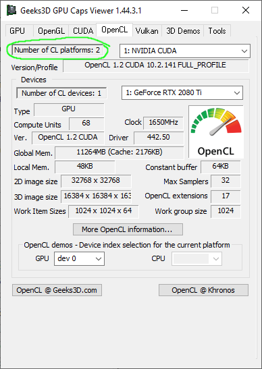Click the Local Mem. value 48KB

[x=85, y=167]
